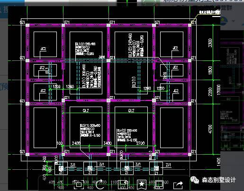Favorite the image with the star bookmark icon
This screenshot has height=191, width=244.
point(142,184)
